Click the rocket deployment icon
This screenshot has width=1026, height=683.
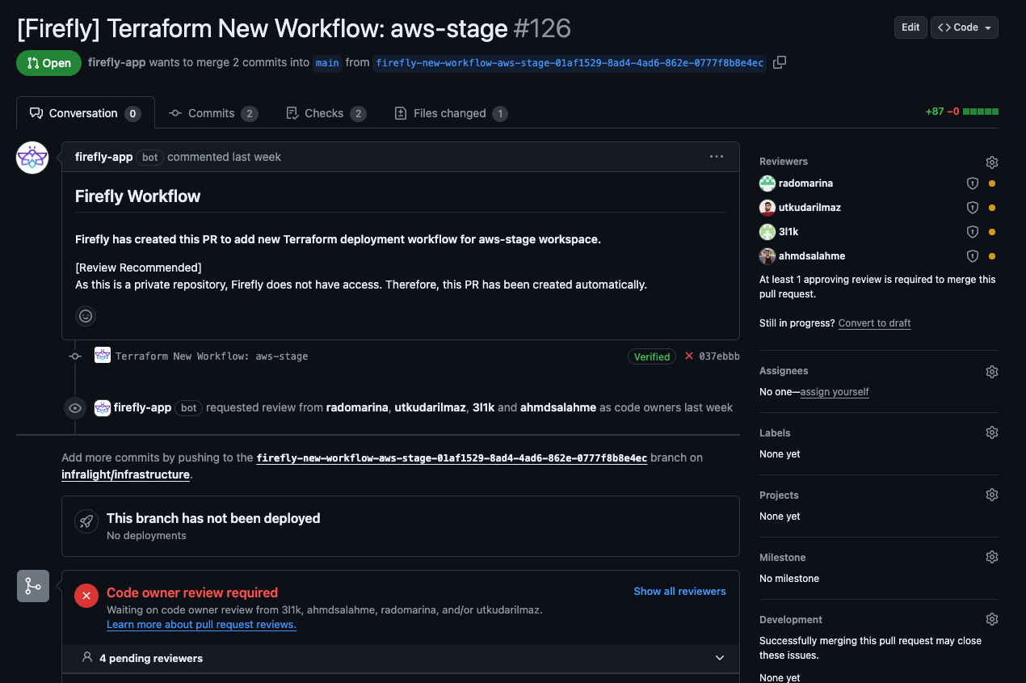click(86, 521)
